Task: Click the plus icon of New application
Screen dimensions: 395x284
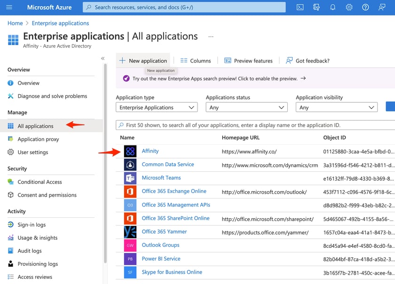Action: tap(122, 61)
